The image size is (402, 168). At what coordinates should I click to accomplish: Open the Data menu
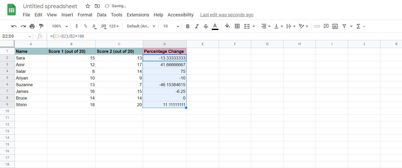102,15
